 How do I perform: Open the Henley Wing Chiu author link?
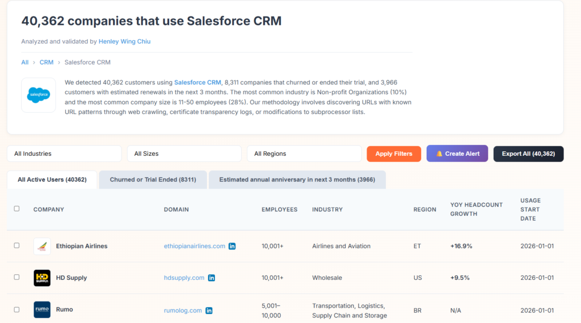(x=124, y=41)
